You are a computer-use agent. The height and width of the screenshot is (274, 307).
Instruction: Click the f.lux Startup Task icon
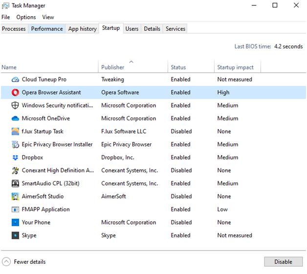[15, 132]
